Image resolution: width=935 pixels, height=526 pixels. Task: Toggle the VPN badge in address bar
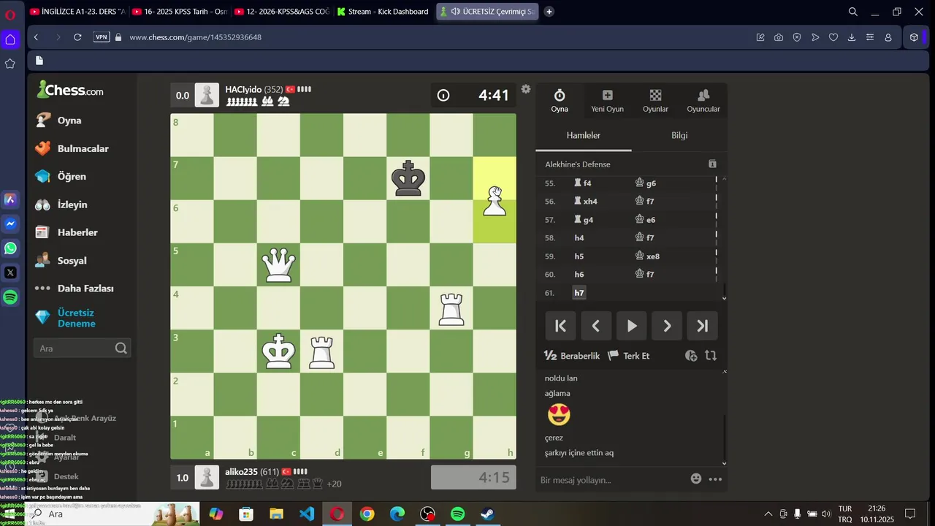pyautogui.click(x=102, y=37)
